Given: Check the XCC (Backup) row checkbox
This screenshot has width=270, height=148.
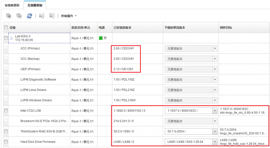Looking at the screenshot, I should (6, 58).
